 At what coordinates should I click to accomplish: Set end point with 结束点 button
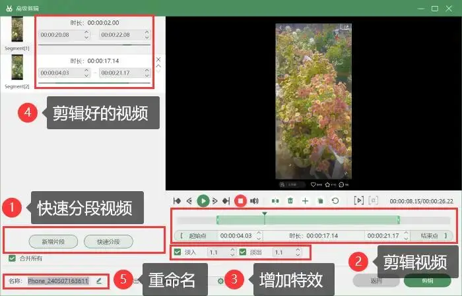pos(432,236)
